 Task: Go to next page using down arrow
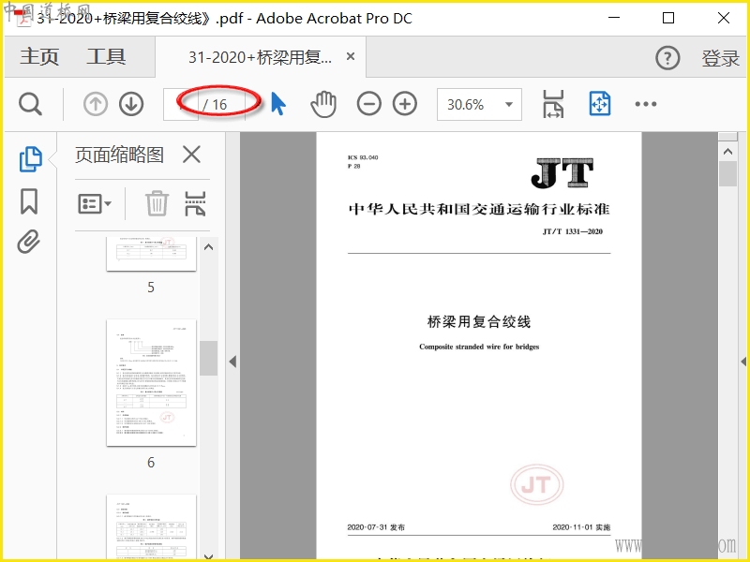click(131, 104)
